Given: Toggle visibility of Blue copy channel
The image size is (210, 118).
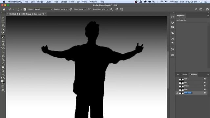Looking at the screenshot, I should point(177,93).
